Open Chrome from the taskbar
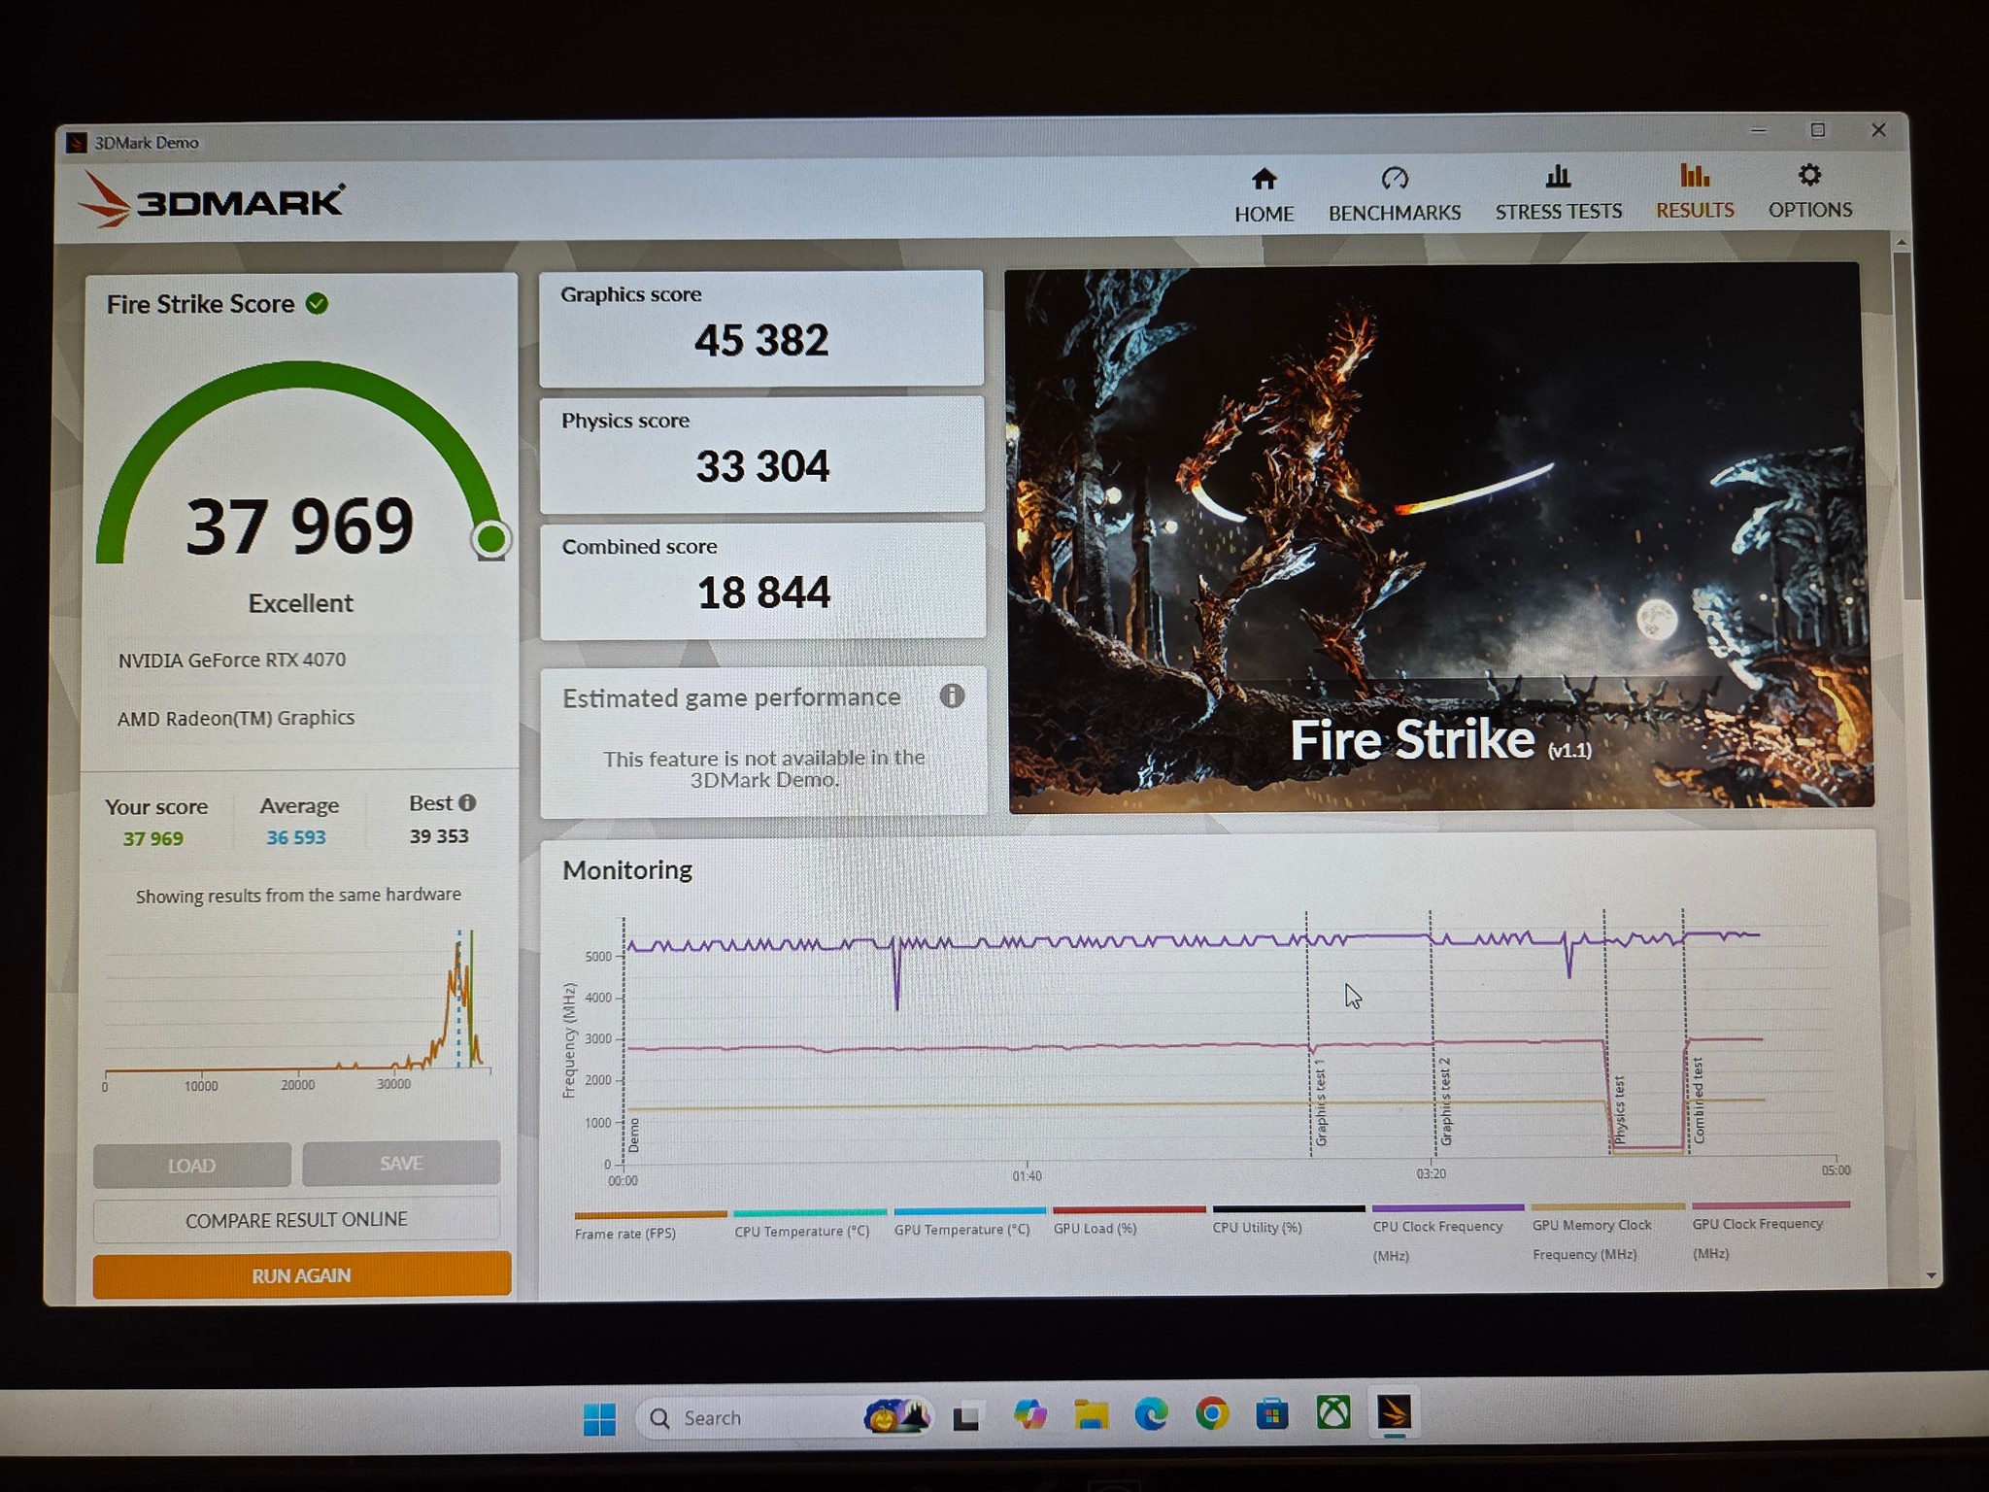1989x1492 pixels. [x=1211, y=1414]
